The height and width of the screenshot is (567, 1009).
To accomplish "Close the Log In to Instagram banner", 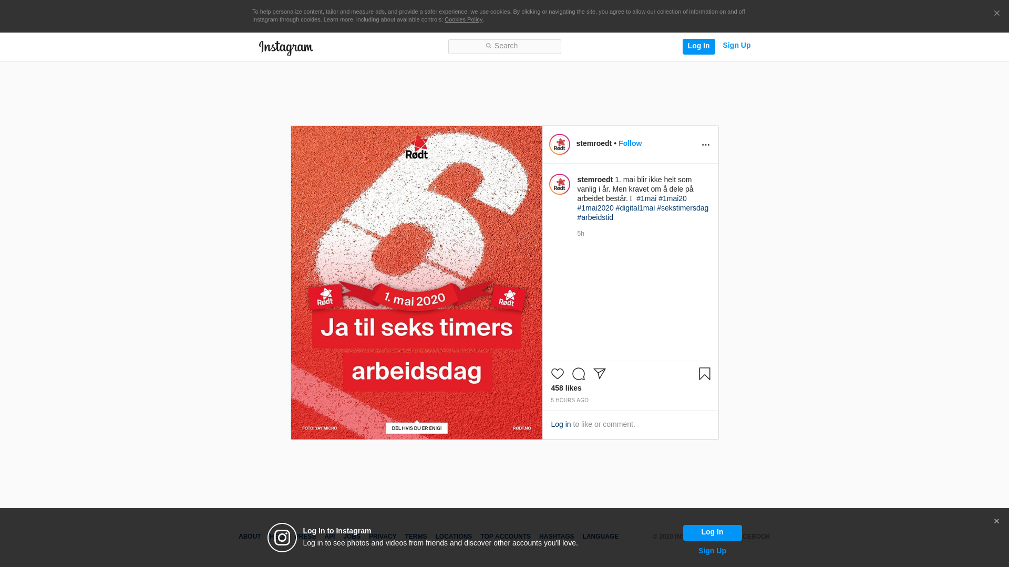I will click(996, 521).
